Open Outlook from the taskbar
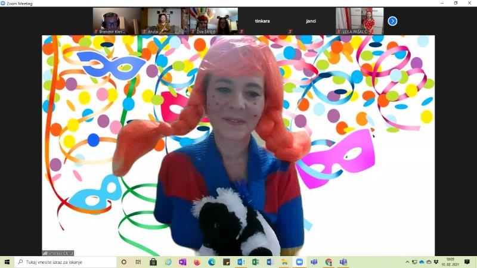The image size is (477, 268). coord(241,262)
